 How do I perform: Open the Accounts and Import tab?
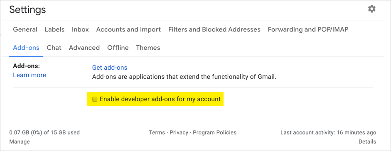[x=128, y=29]
